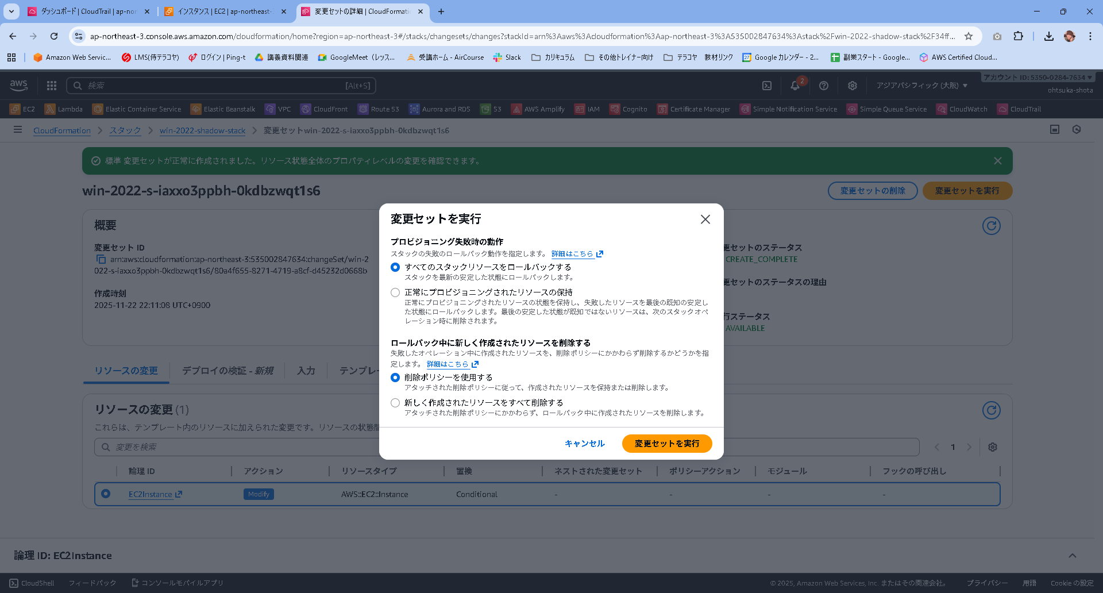Click the AWS logo home icon

(x=19, y=86)
